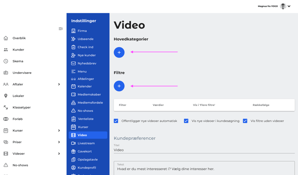This screenshot has width=298, height=175.
Task: Click the Udseende sparkle icon
Action: click(x=73, y=39)
